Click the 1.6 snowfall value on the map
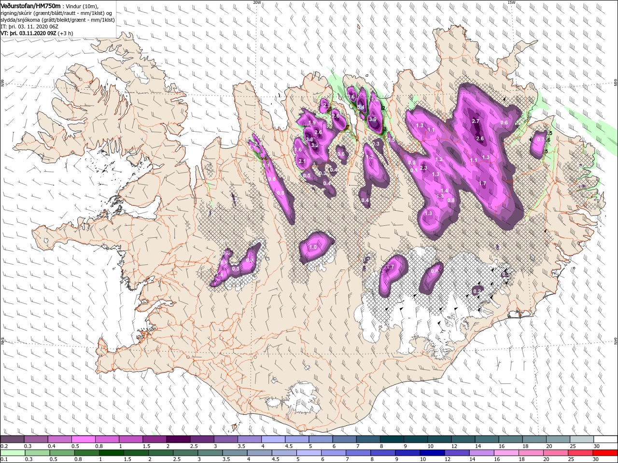This screenshot has height=463, width=618. 298,150
